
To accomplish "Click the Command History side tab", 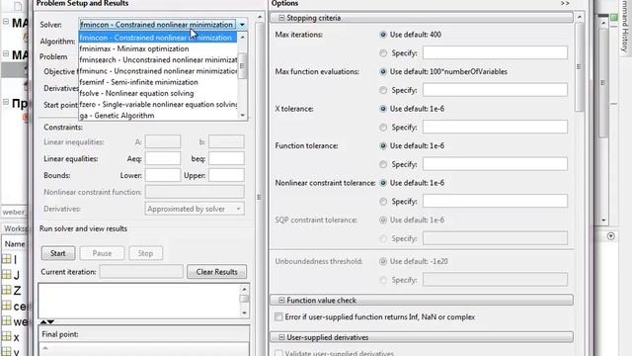I will click(x=624, y=27).
